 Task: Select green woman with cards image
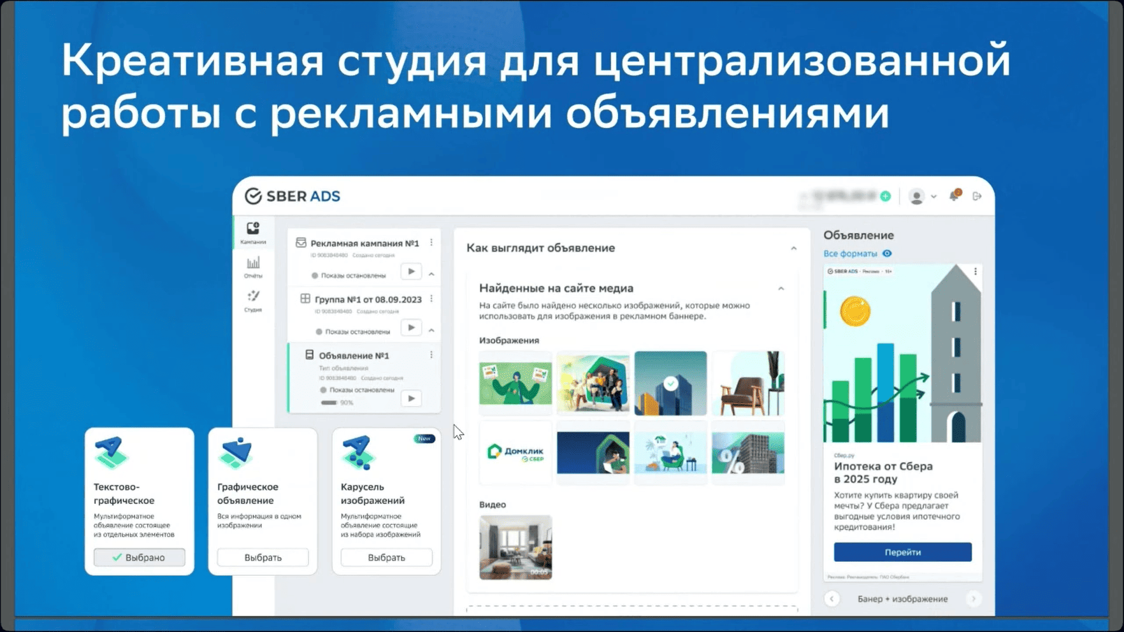click(515, 383)
